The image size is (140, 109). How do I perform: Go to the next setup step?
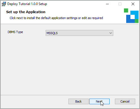pyautogui.click(x=99, y=101)
